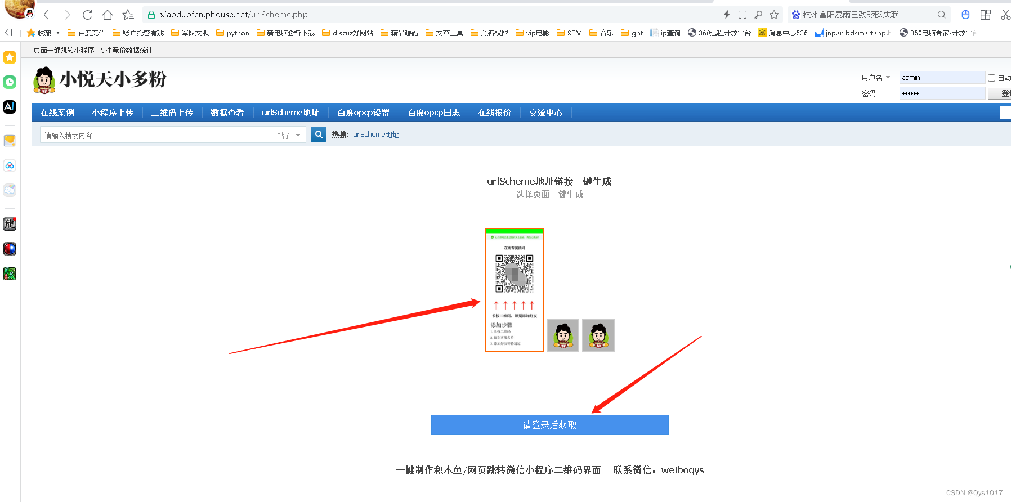Screen dimensions: 1011x502
Task: Open the 百度opcp日志 menu item
Action: pos(434,113)
